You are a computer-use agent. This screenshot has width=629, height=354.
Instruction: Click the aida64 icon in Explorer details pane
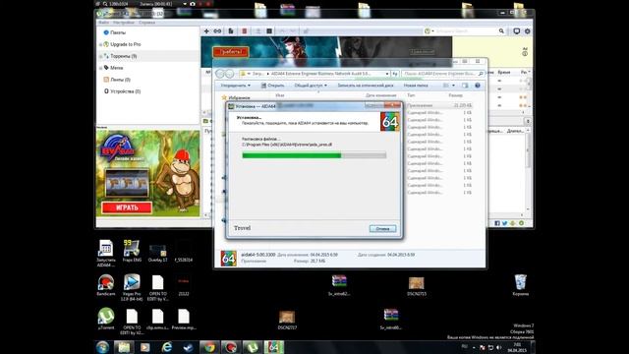click(229, 258)
